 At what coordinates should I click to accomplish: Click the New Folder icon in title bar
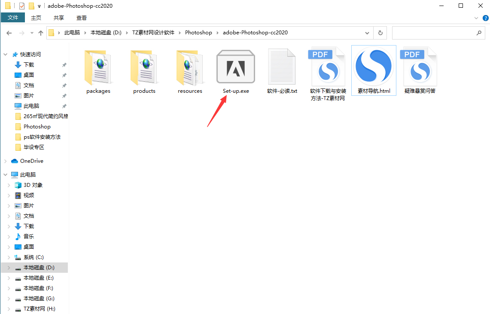pos(31,6)
